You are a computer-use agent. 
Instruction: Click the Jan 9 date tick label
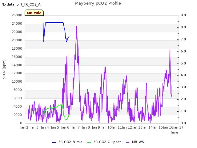pos(96,127)
